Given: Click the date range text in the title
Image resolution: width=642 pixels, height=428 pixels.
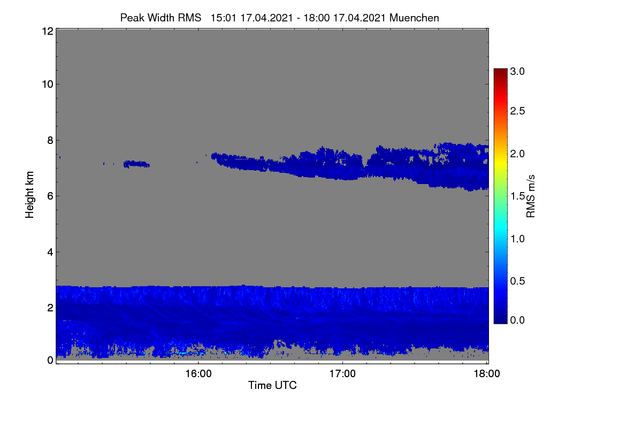Looking at the screenshot, I should (x=299, y=18).
